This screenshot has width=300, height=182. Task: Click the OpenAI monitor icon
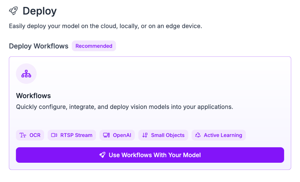[107, 135]
